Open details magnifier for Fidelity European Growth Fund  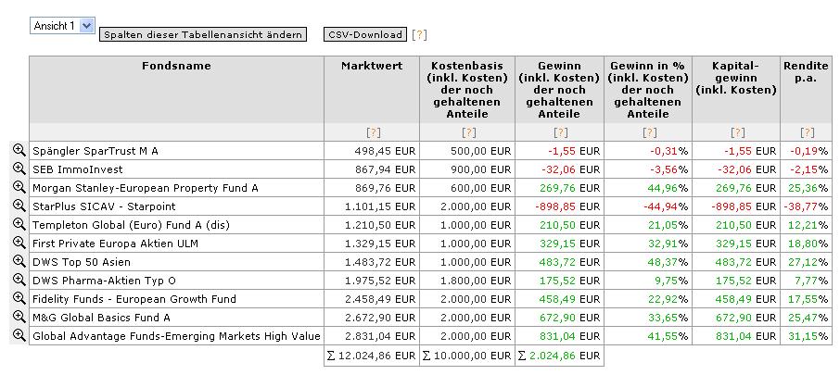tap(19, 298)
